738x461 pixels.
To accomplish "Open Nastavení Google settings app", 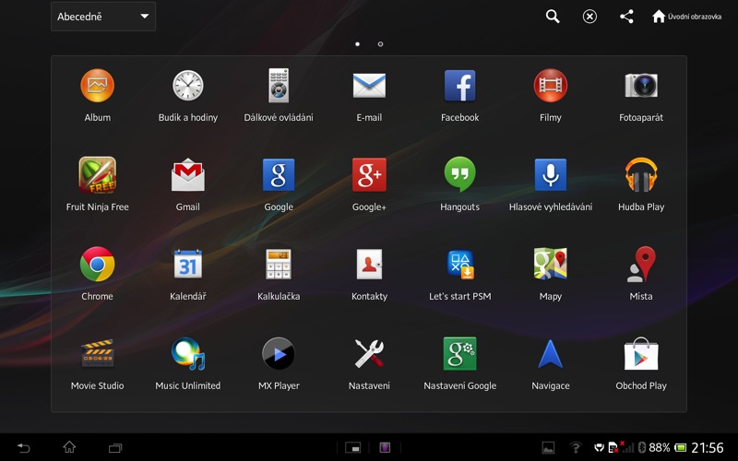I will coord(459,354).
